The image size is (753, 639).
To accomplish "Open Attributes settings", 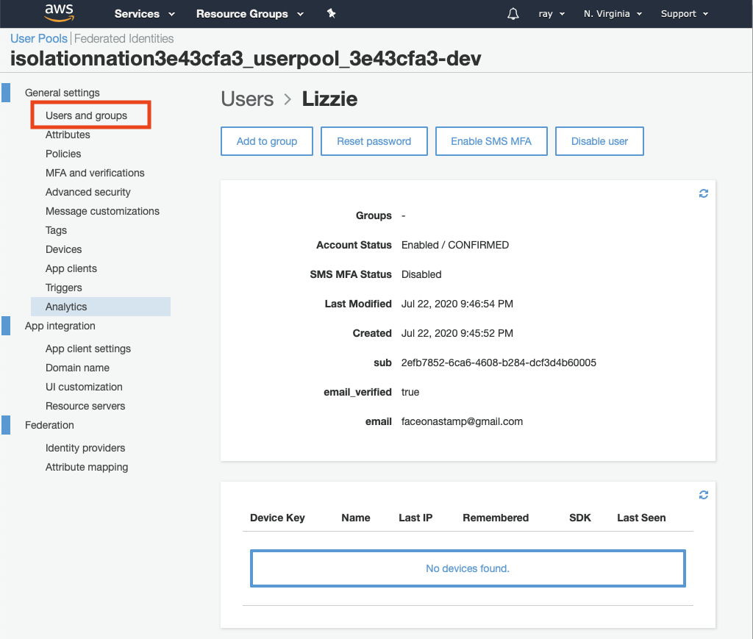I will (x=68, y=135).
